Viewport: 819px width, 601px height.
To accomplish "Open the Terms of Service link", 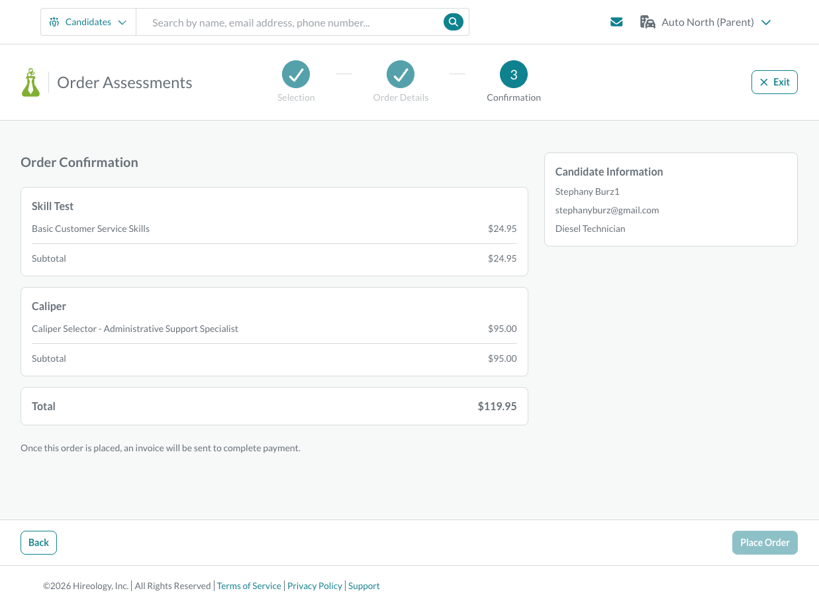I will [x=249, y=586].
